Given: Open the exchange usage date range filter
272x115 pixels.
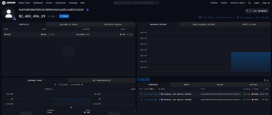Looking at the screenshot, I should (56, 85).
